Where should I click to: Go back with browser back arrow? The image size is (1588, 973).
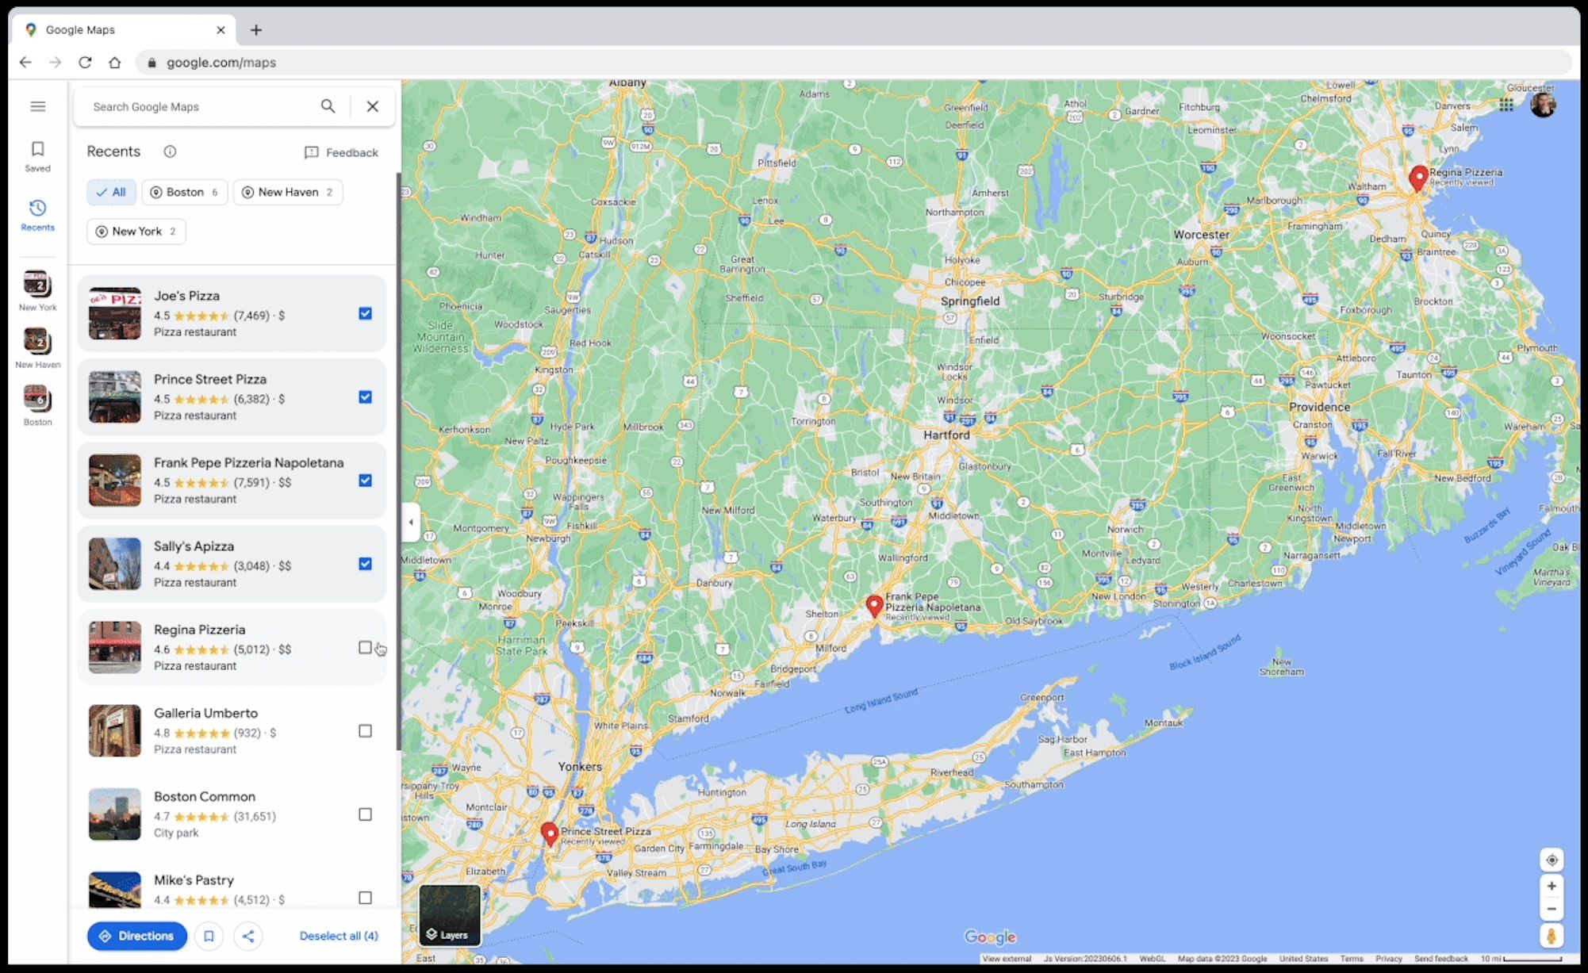pos(25,62)
